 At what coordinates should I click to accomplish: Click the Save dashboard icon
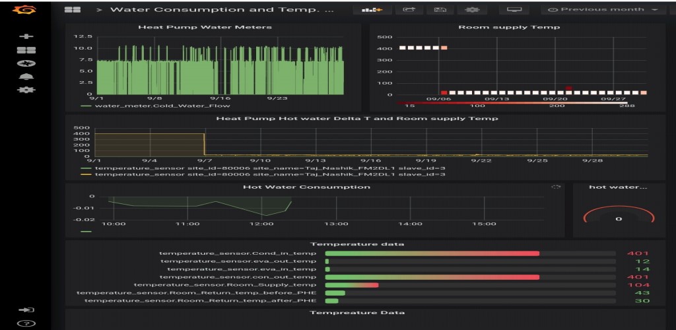tap(440, 10)
